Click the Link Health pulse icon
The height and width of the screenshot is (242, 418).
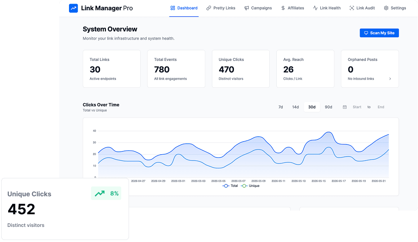click(x=316, y=8)
